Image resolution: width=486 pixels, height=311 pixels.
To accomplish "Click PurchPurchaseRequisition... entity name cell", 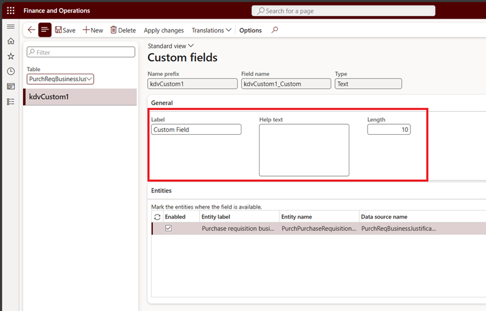I will tap(319, 229).
